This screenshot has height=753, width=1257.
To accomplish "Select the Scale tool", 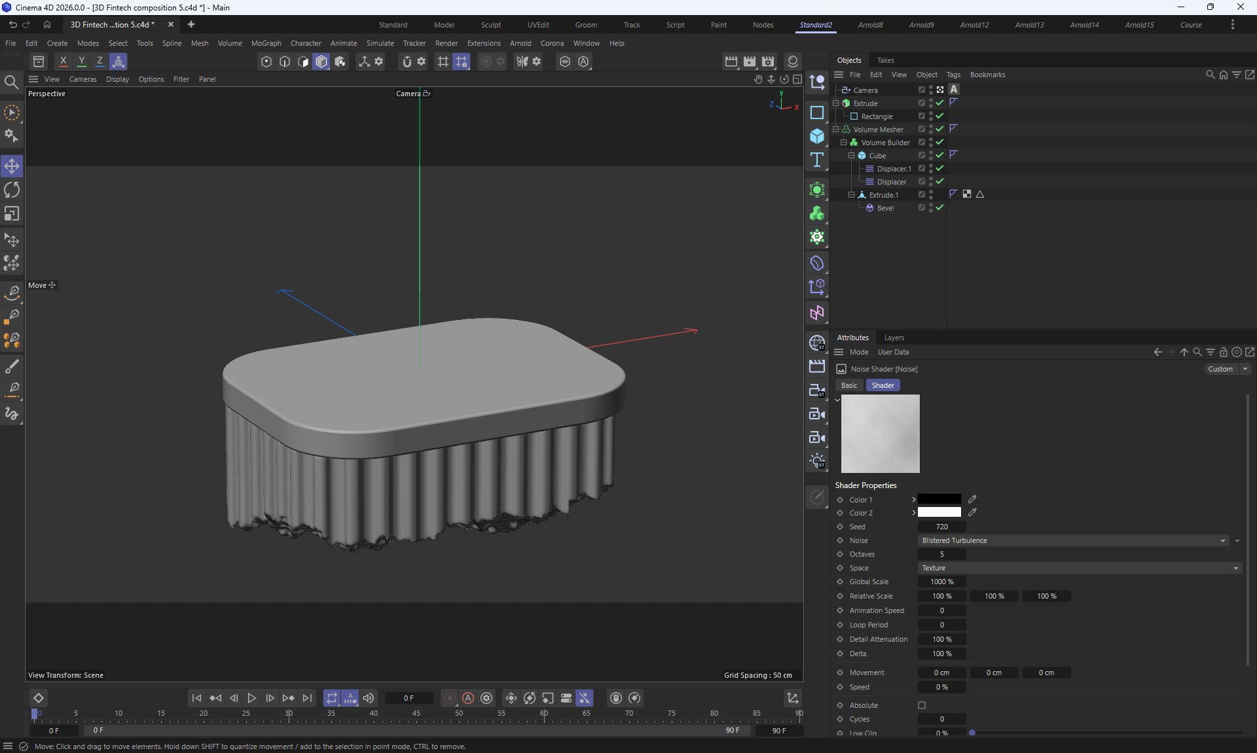I will tap(12, 214).
